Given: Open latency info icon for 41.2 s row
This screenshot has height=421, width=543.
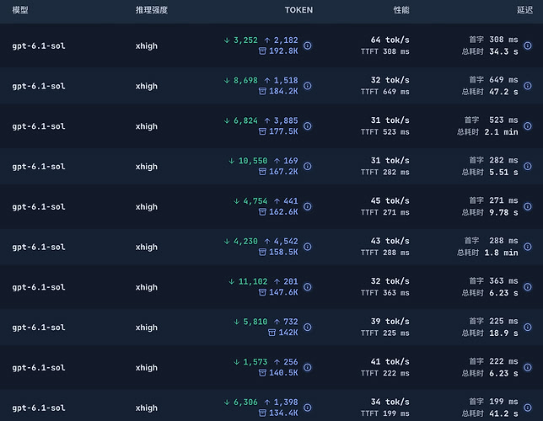Looking at the screenshot, I should (x=528, y=408).
